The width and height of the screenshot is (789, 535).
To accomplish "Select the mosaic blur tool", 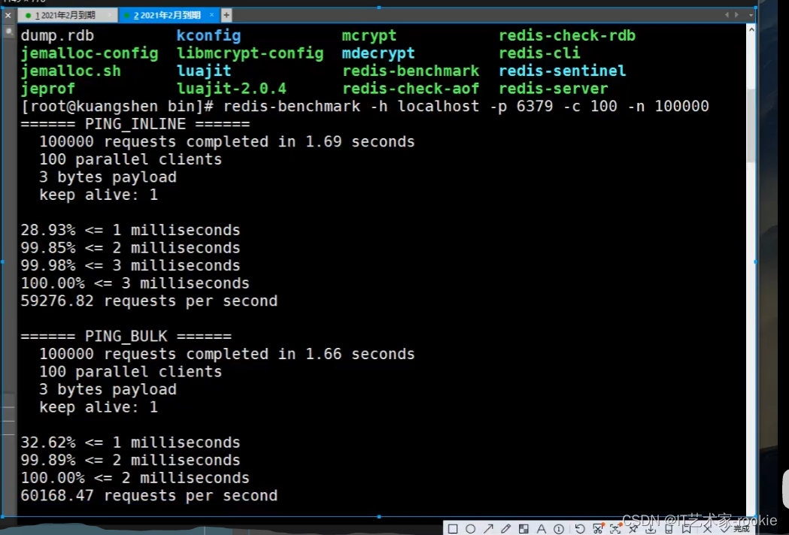I will [523, 528].
